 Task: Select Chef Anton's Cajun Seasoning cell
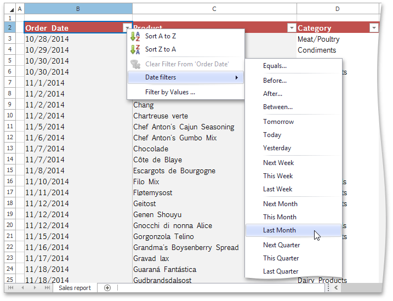(189, 127)
